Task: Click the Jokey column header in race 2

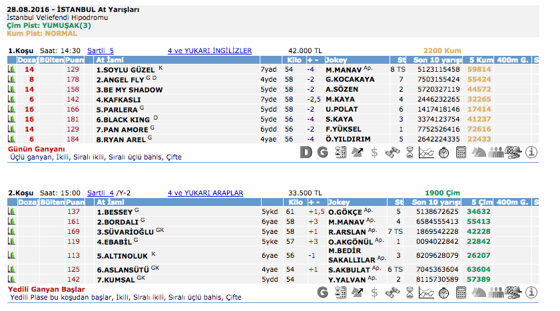Action: 338,202
